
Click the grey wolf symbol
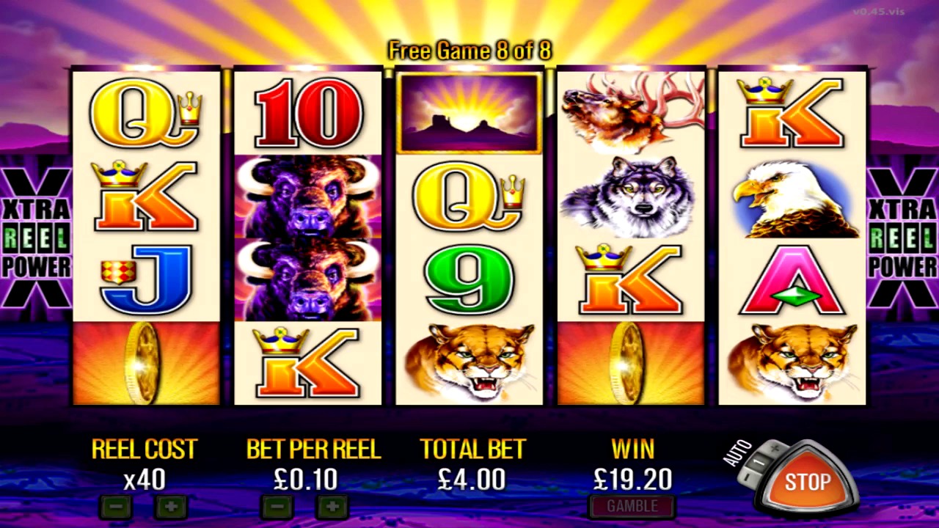coord(631,197)
